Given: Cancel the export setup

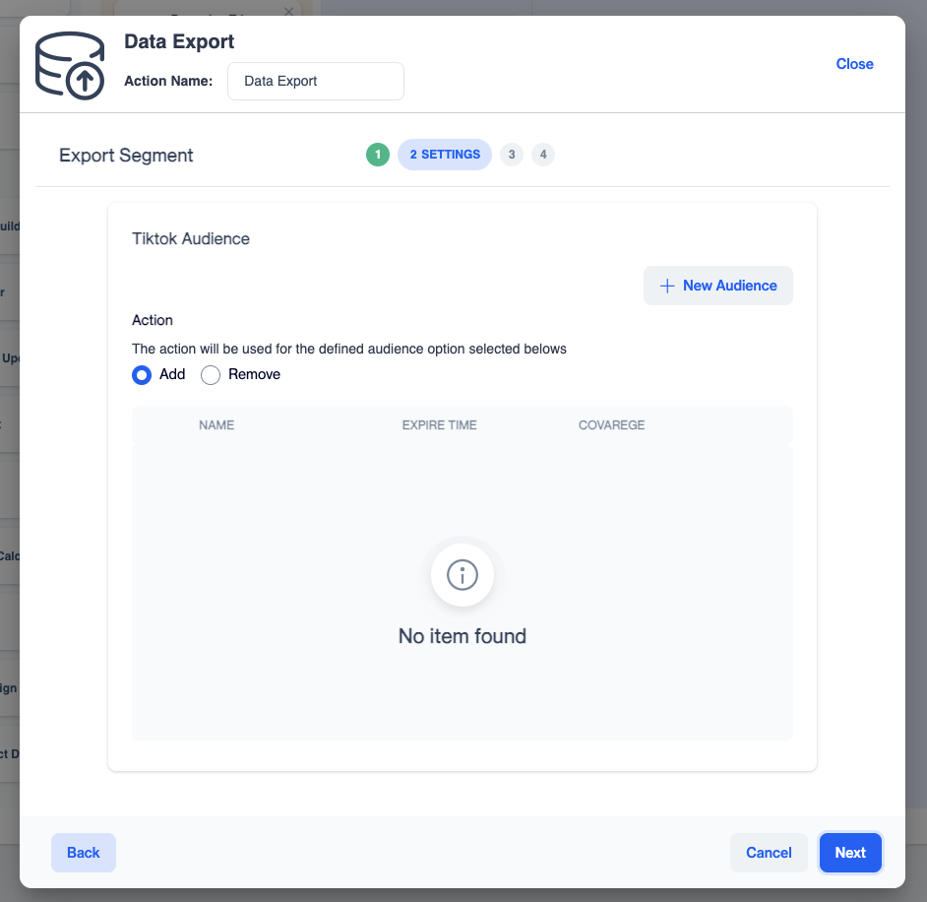Looking at the screenshot, I should pyautogui.click(x=769, y=853).
